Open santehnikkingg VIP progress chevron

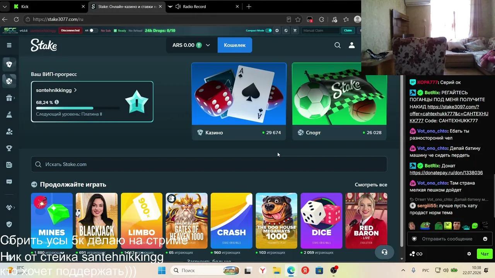[75, 90]
